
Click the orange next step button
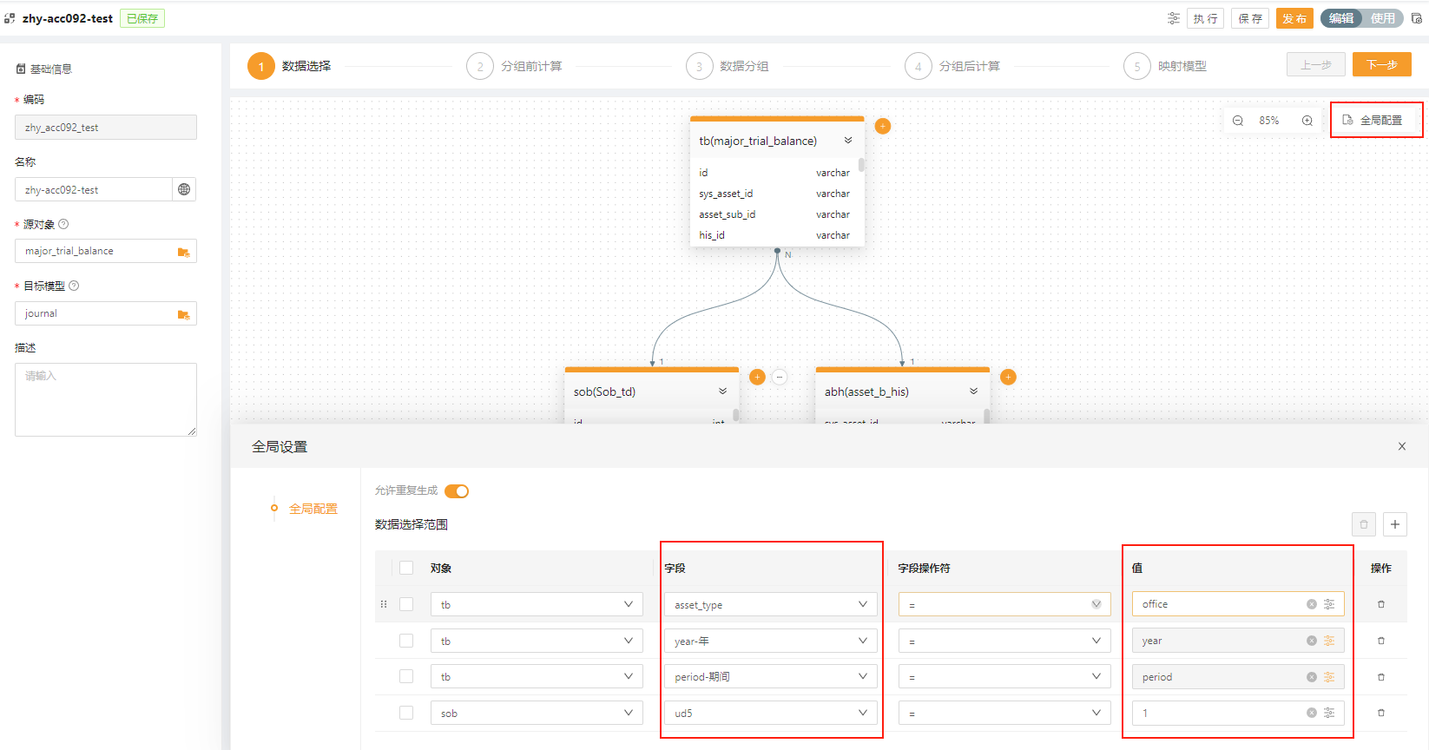coord(1381,65)
